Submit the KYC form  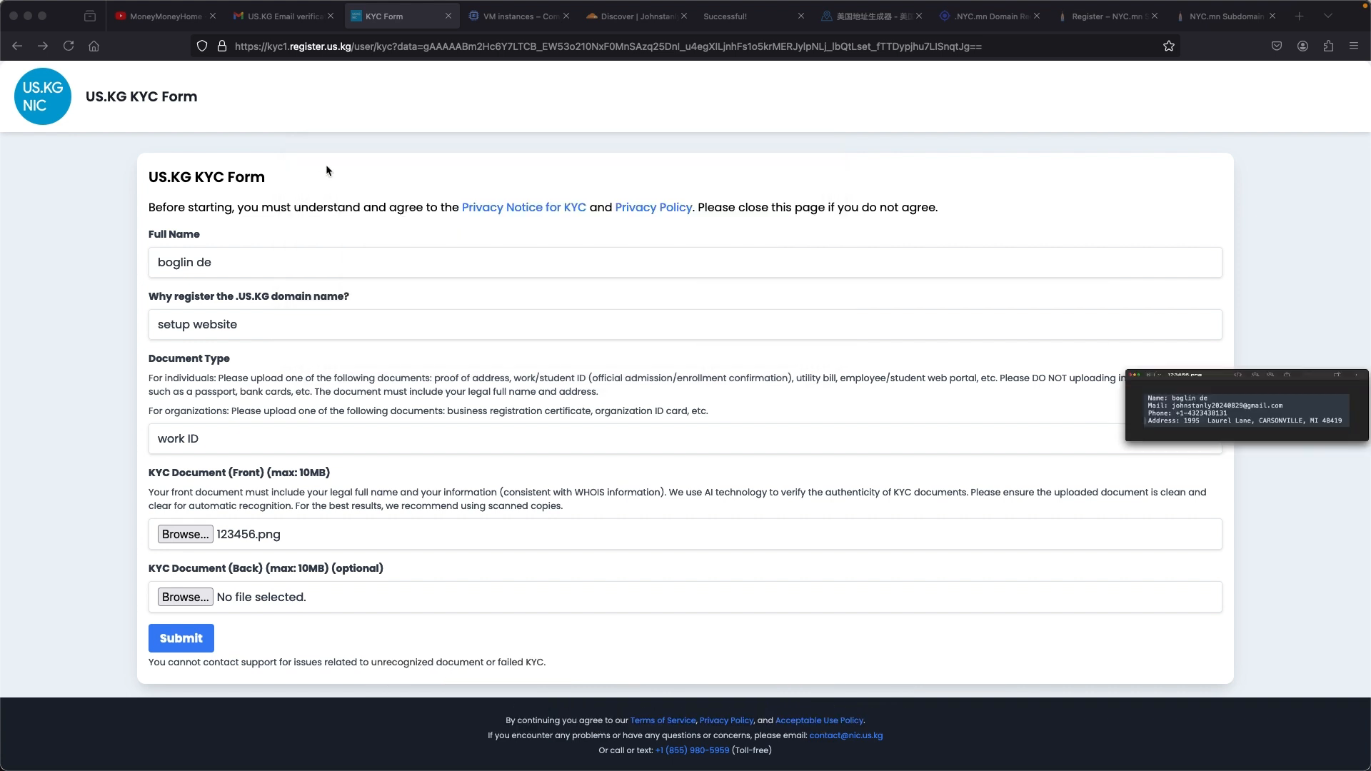coord(181,638)
